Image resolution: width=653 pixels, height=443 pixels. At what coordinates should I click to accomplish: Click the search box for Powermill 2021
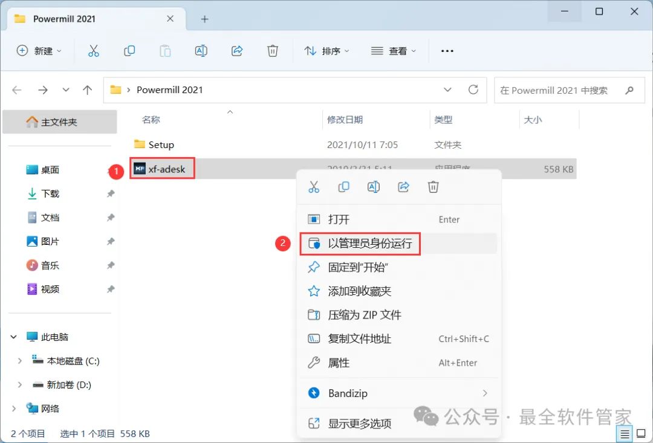coord(571,90)
